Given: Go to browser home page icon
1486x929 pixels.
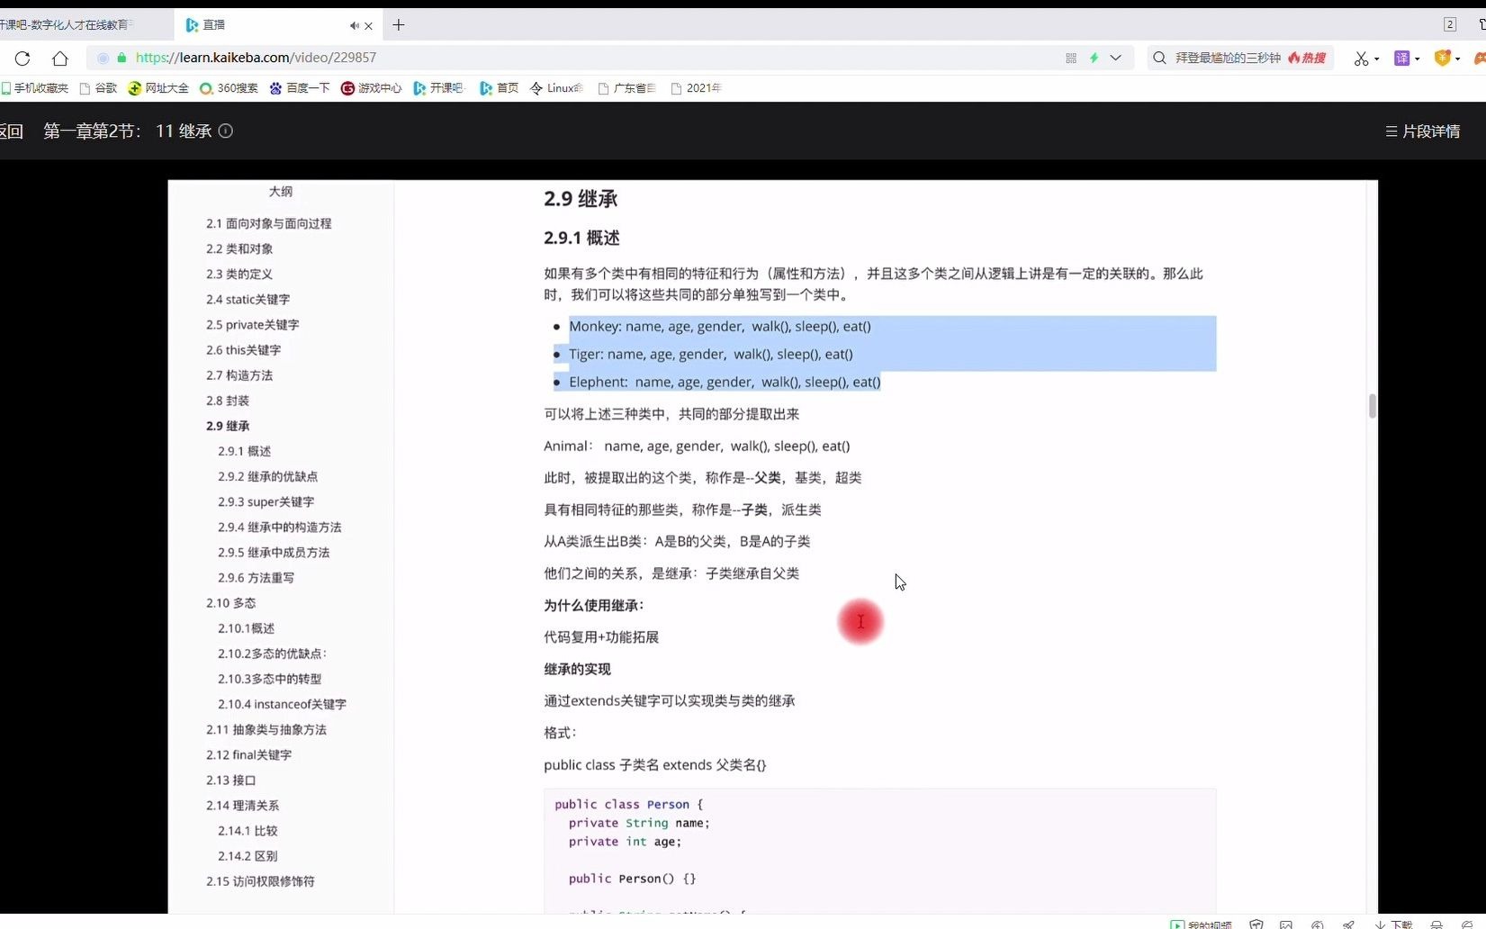Looking at the screenshot, I should click(x=59, y=58).
